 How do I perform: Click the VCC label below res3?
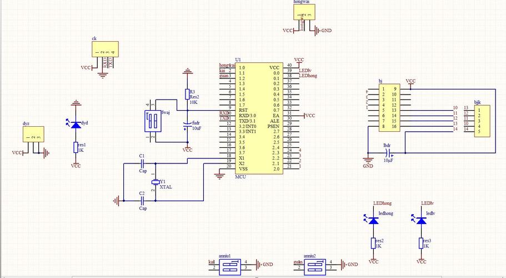pos(421,262)
